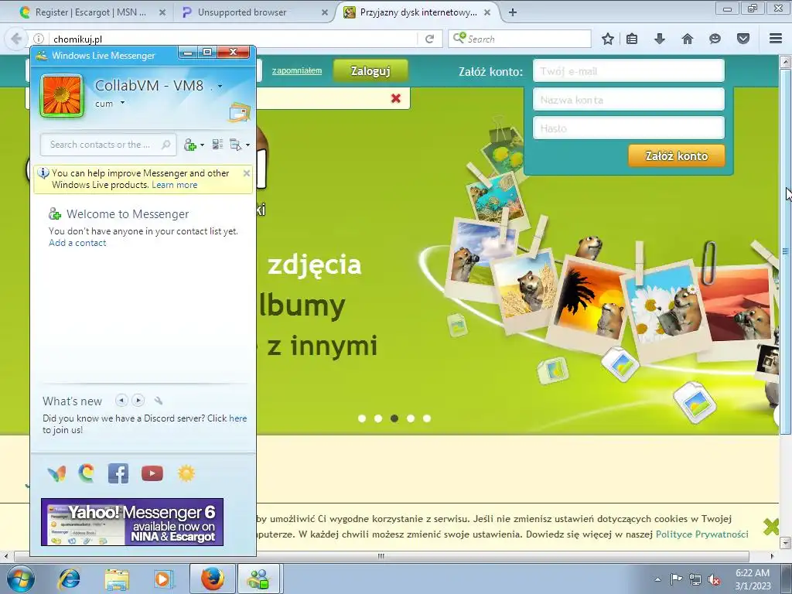Image resolution: width=792 pixels, height=594 pixels.
Task: Click the Twój e-mail input field
Action: coord(629,70)
